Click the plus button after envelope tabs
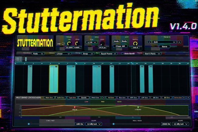Image resolution: width=198 pixels, height=132 pixels. coord(188,98)
